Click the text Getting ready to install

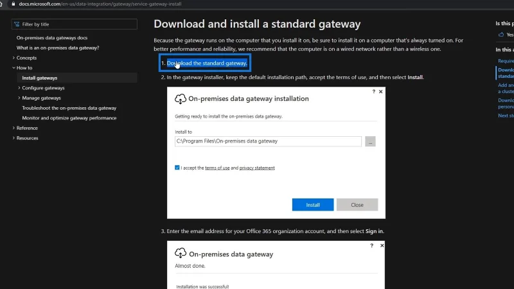(x=229, y=116)
